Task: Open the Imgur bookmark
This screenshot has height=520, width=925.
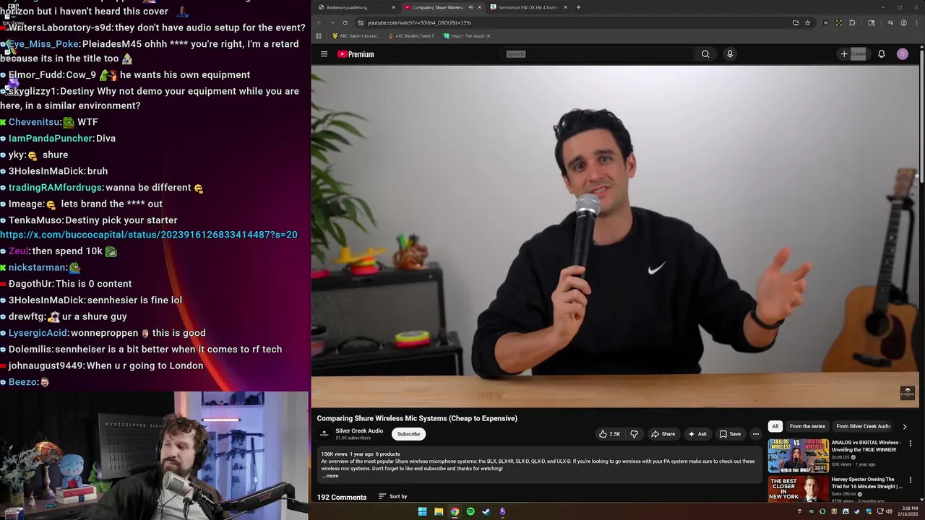Action: [468, 36]
